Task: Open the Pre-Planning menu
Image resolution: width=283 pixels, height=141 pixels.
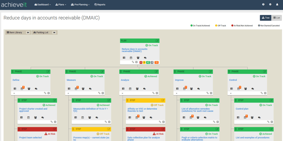Action: (x=80, y=4)
